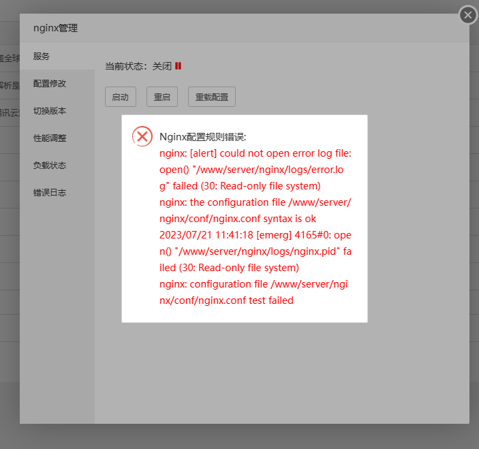This screenshot has height=449, width=479.
Task: Click the Nginx配置规则错误 heading
Action: point(203,137)
